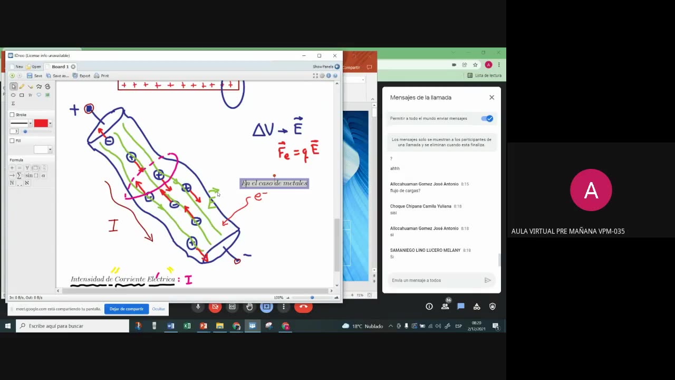This screenshot has height=380, width=675.
Task: Open Lista de lectura in Chrome
Action: [x=485, y=75]
